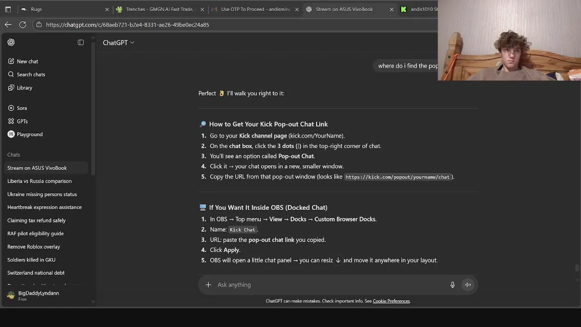Click the sidebar scrollbar
The height and width of the screenshot is (327, 581).
tap(93, 109)
